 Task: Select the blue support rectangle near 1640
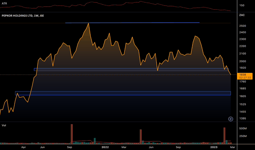click(x=123, y=93)
